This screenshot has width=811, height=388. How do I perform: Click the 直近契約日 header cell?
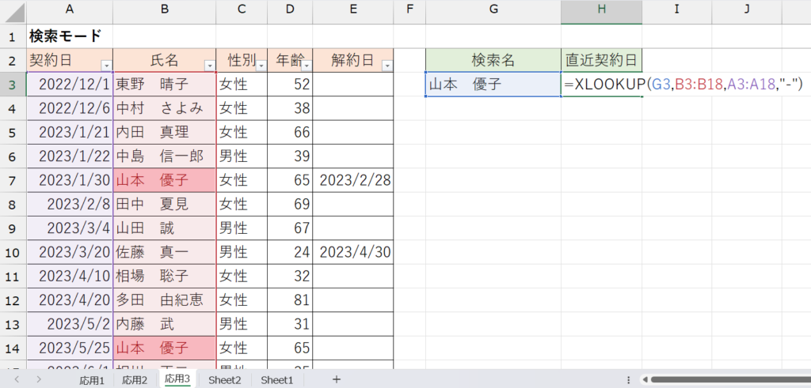[602, 60]
